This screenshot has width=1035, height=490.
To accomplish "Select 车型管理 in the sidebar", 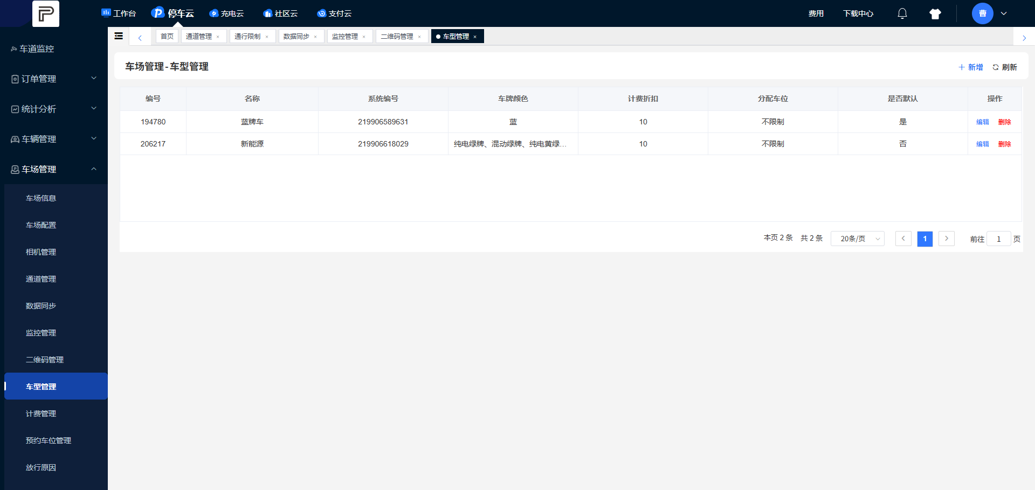I will coord(56,386).
